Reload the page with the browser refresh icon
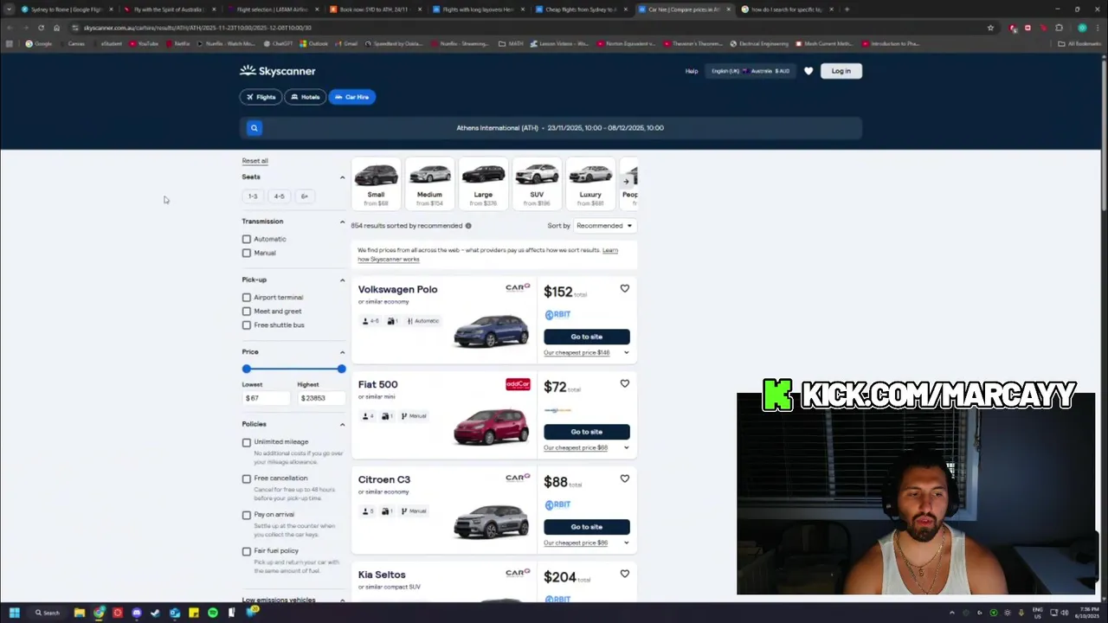1108x623 pixels. point(41,28)
